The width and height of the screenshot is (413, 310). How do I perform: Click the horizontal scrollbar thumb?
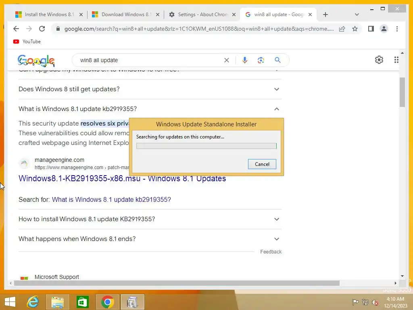[x=177, y=283]
